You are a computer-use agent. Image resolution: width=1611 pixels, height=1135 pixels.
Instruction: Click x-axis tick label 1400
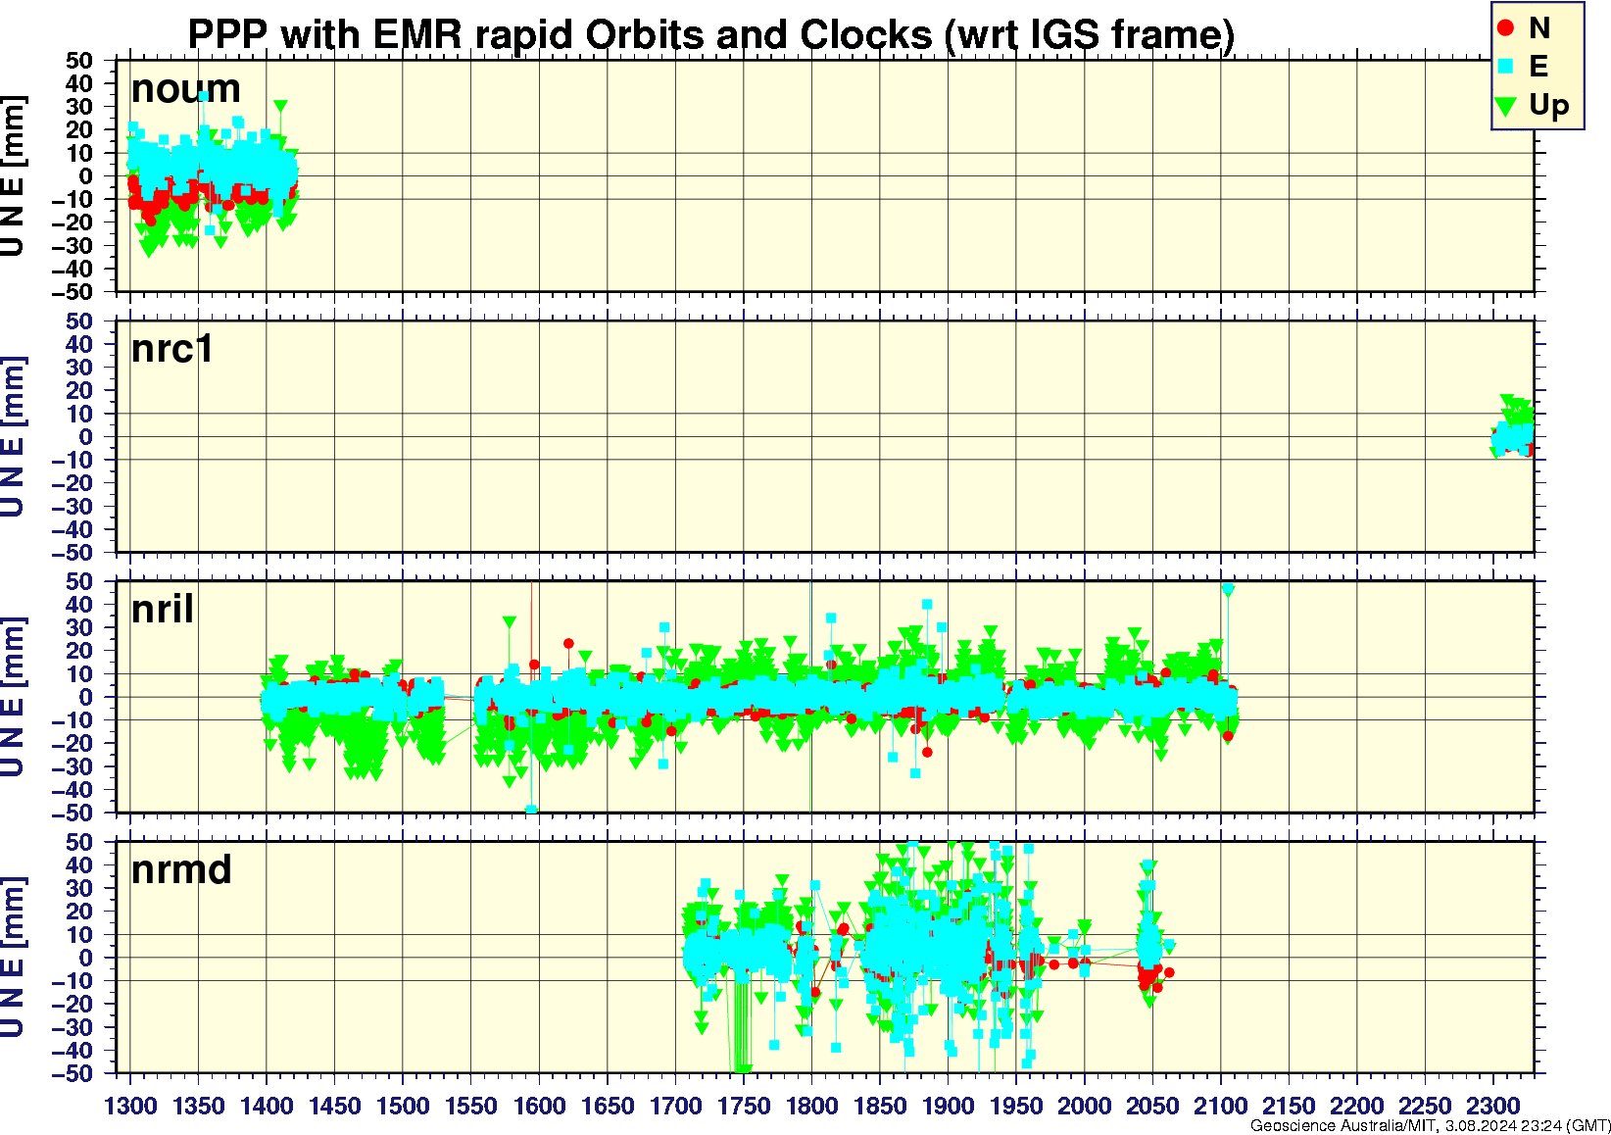pos(267,1106)
